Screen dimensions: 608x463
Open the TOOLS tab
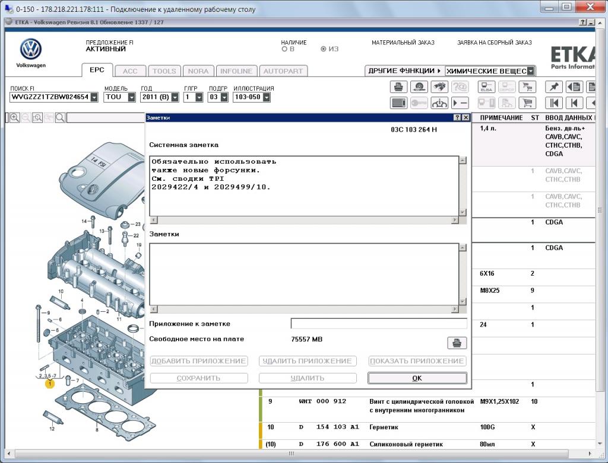coord(164,71)
